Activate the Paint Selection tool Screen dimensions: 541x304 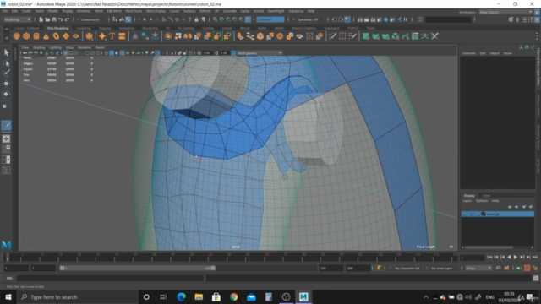[x=6, y=73]
